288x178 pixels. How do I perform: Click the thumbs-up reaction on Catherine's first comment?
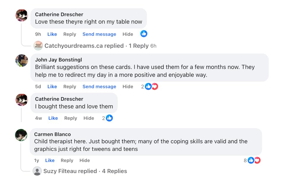point(144,34)
